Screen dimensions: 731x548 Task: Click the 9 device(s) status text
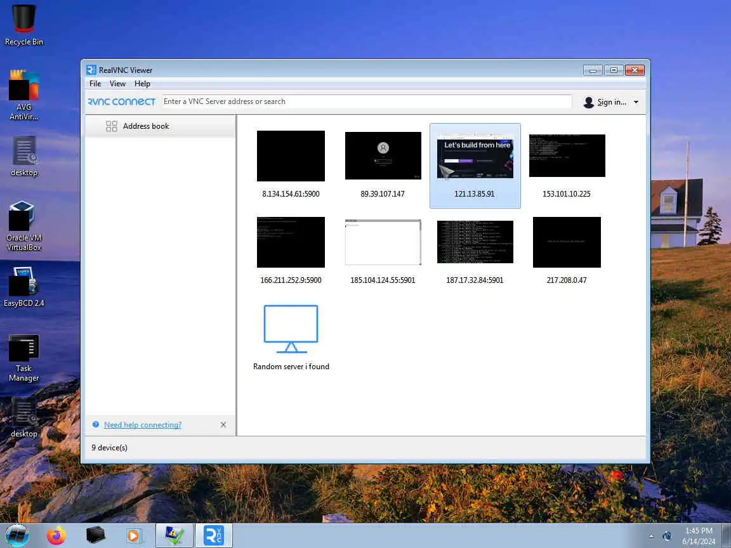pyautogui.click(x=110, y=448)
